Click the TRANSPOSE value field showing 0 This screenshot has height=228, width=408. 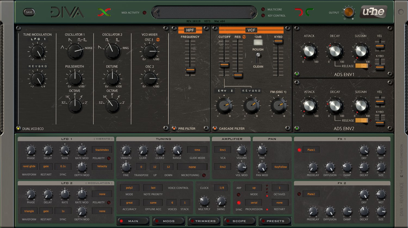coord(141,167)
